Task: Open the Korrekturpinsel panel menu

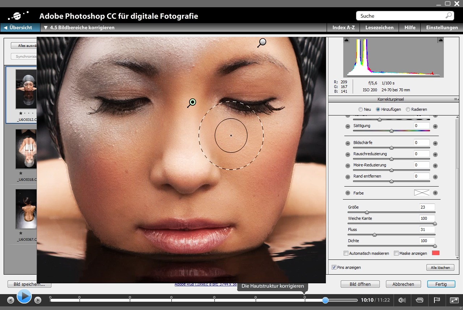Action: point(456,99)
